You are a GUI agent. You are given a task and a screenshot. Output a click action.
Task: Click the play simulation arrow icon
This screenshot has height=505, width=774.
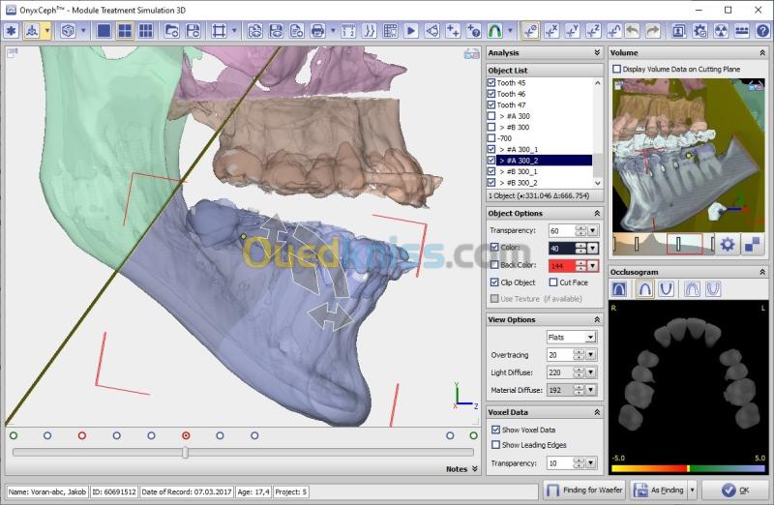pyautogui.click(x=410, y=31)
